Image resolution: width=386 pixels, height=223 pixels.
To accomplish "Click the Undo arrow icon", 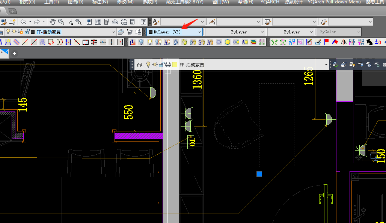I will pyautogui.click(x=24, y=22).
